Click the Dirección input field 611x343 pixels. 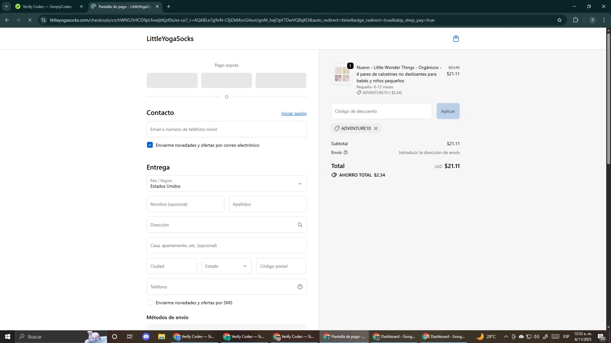pos(226,225)
